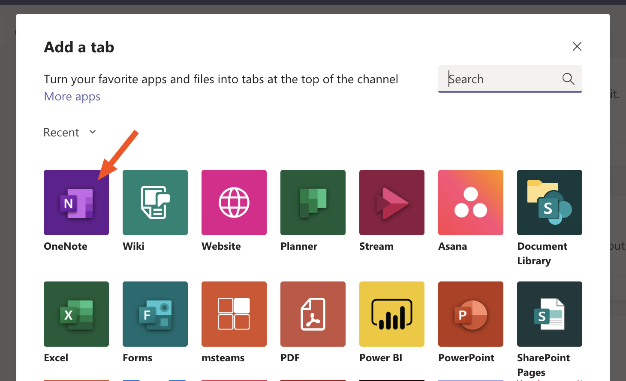
Task: Open the Planner app tile
Action: 313,203
